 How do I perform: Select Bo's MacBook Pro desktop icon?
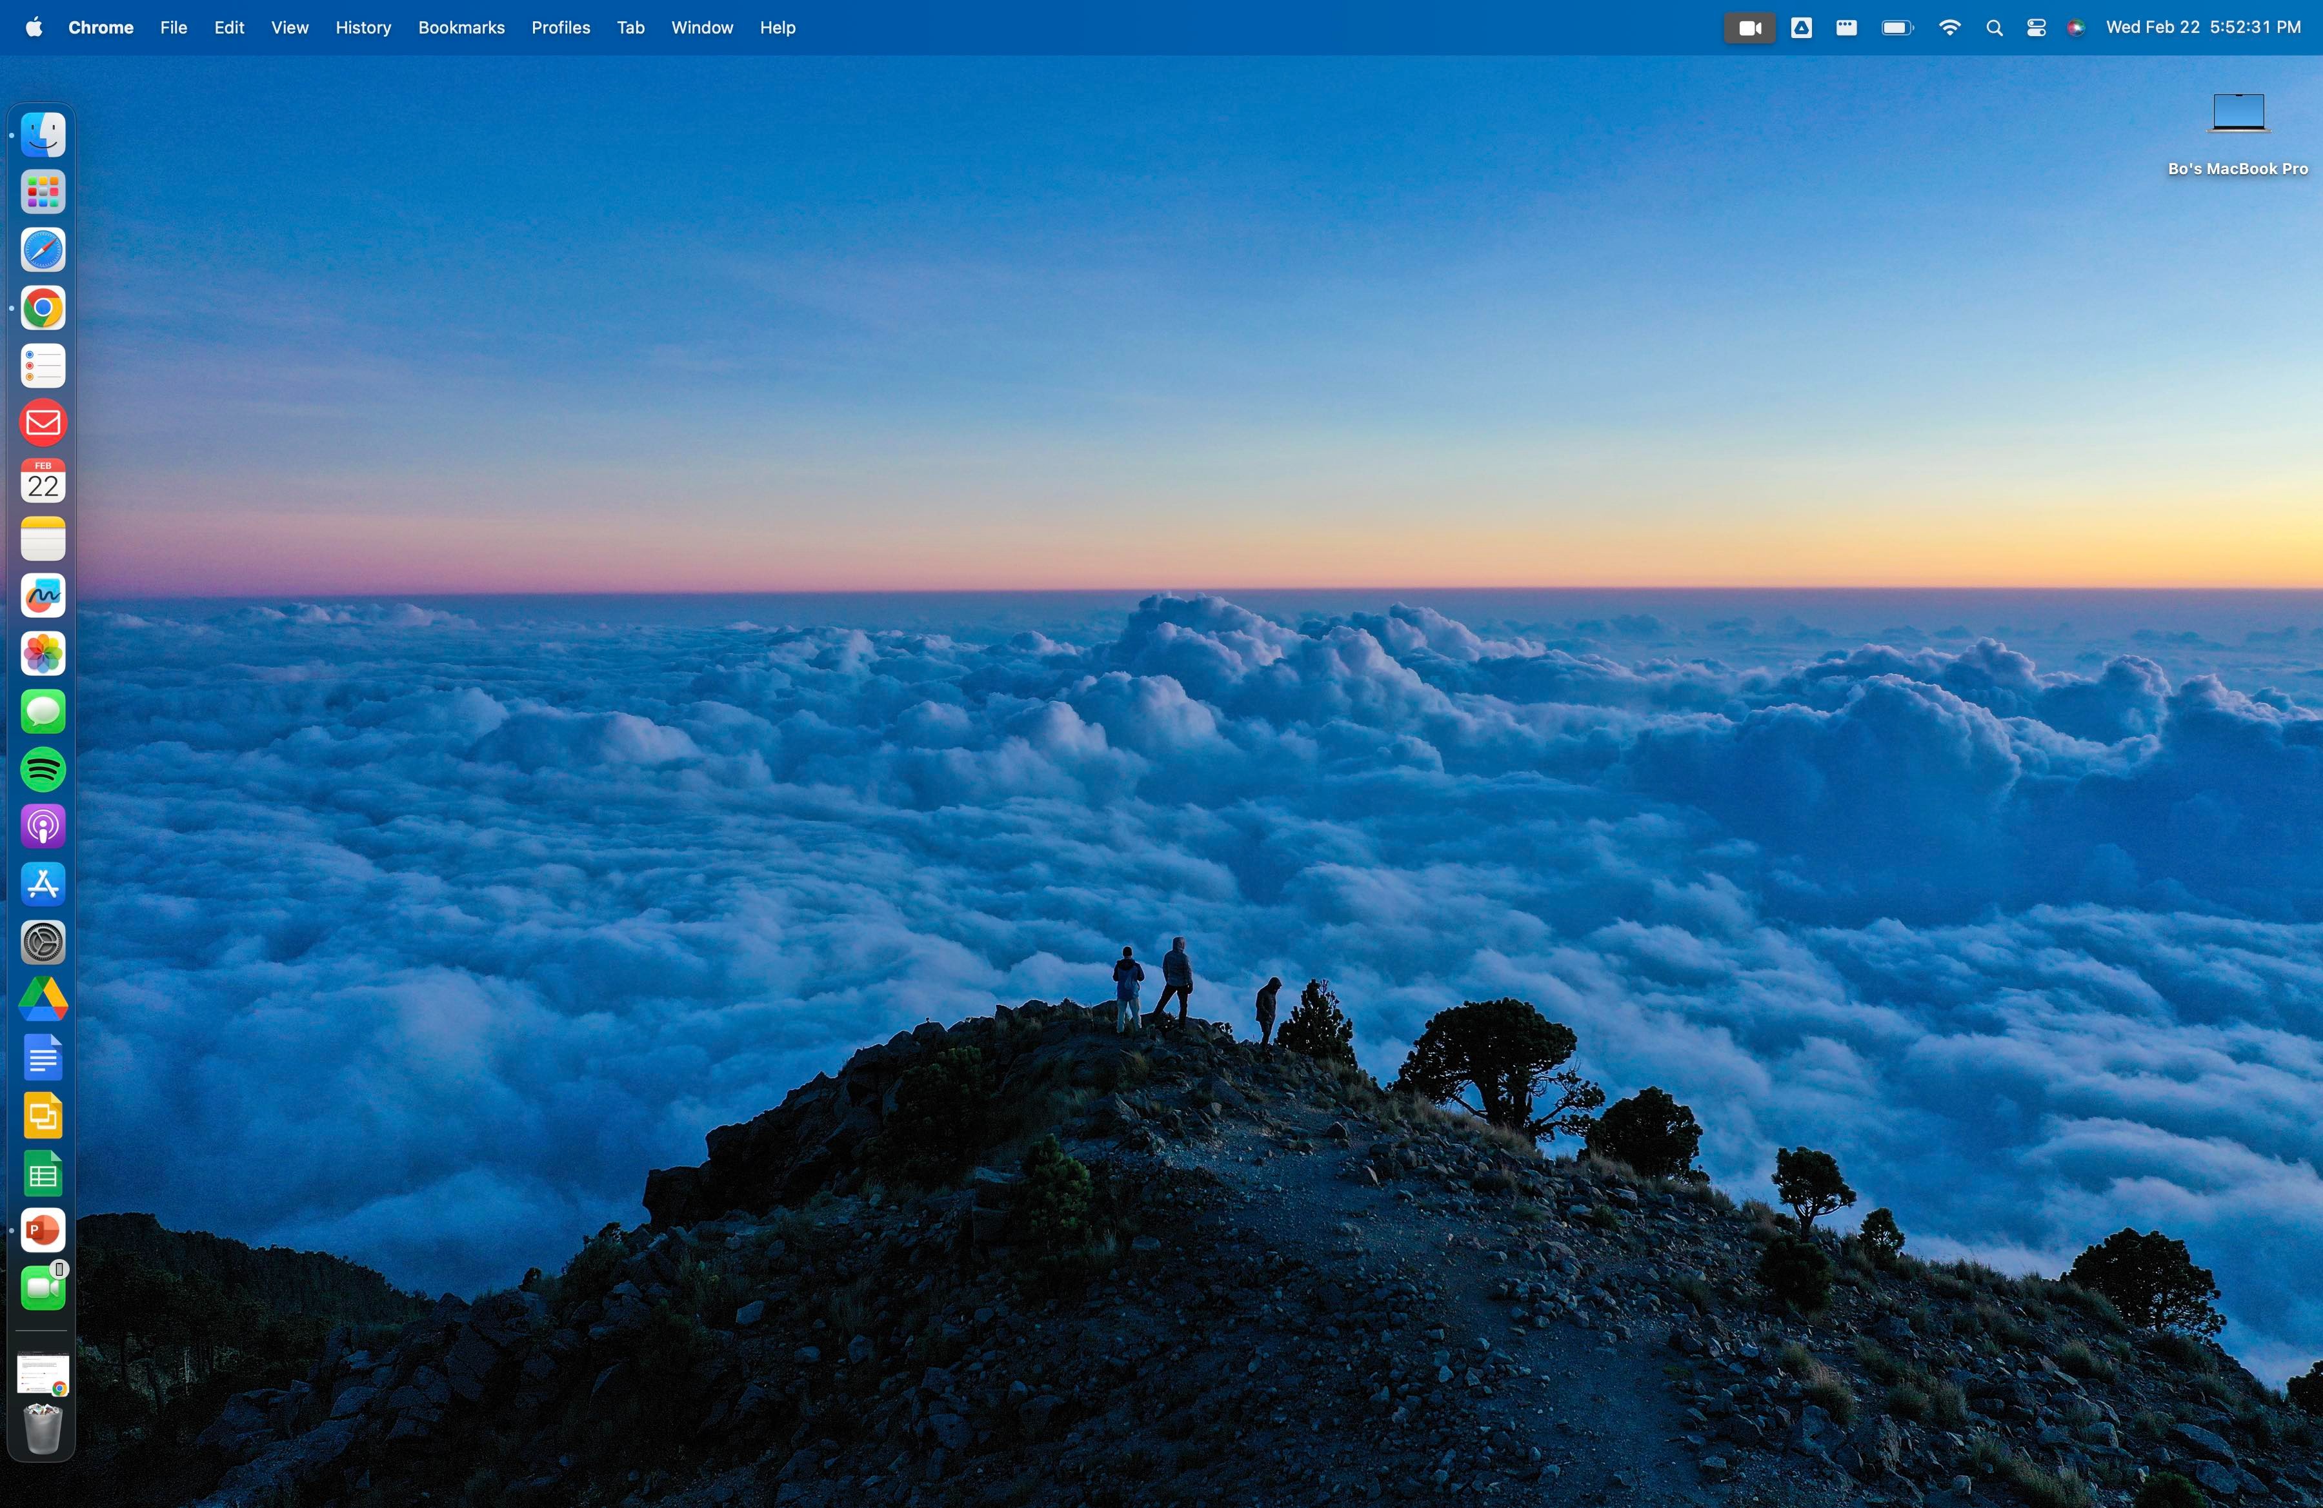tap(2237, 115)
